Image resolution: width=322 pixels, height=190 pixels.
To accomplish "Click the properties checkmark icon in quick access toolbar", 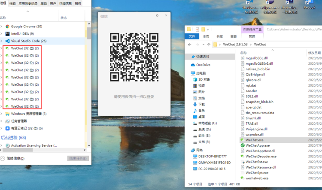I will click(x=197, y=30).
